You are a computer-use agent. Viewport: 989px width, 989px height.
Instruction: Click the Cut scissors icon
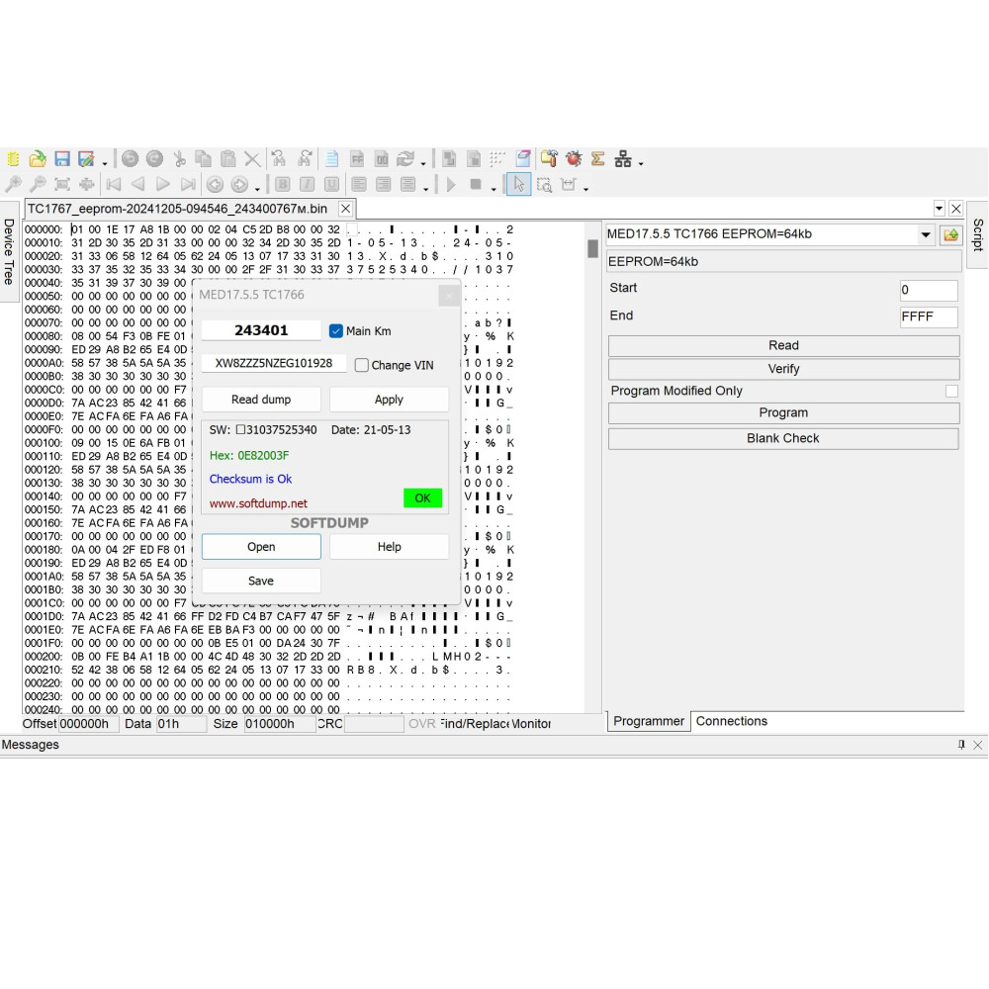pyautogui.click(x=180, y=159)
